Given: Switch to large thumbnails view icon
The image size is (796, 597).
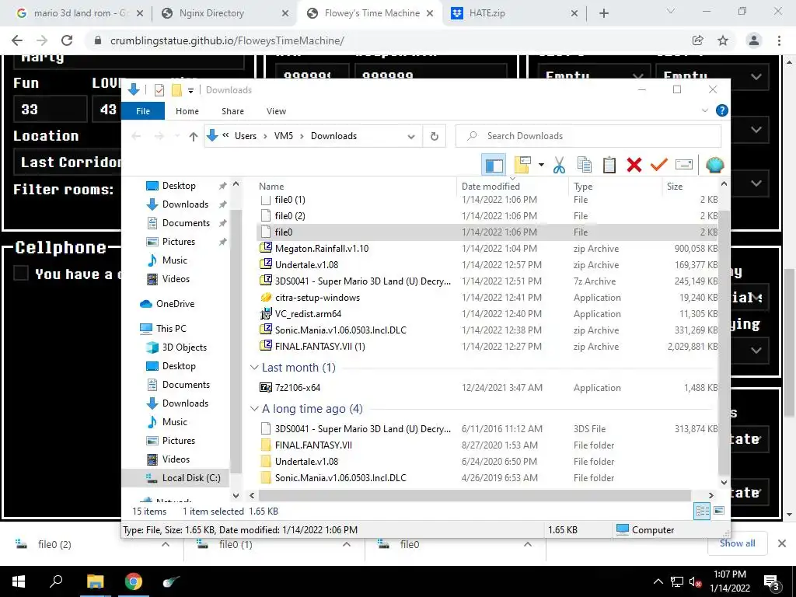Looking at the screenshot, I should coord(719,511).
